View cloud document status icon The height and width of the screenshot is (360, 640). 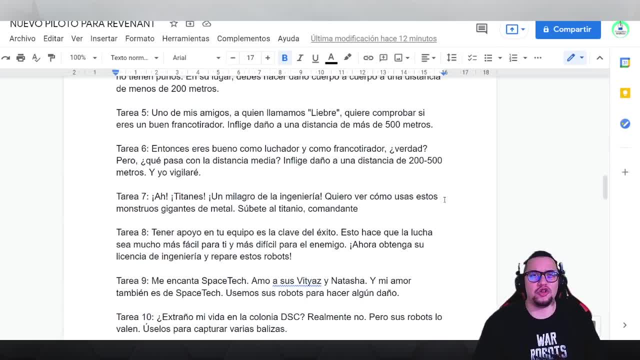(206, 24)
